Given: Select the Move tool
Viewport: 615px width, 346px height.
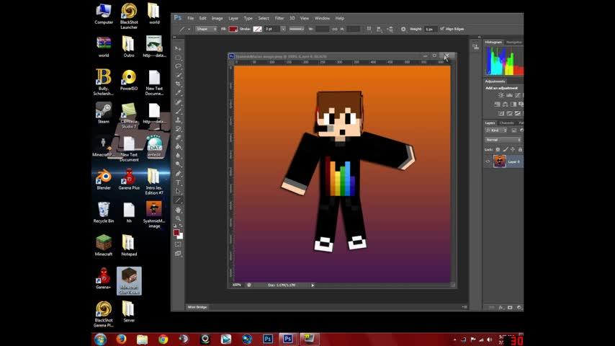Looking at the screenshot, I should coord(178,49).
